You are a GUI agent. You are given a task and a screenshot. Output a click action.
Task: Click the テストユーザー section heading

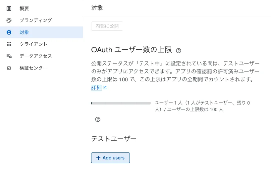pyautogui.click(x=114, y=139)
